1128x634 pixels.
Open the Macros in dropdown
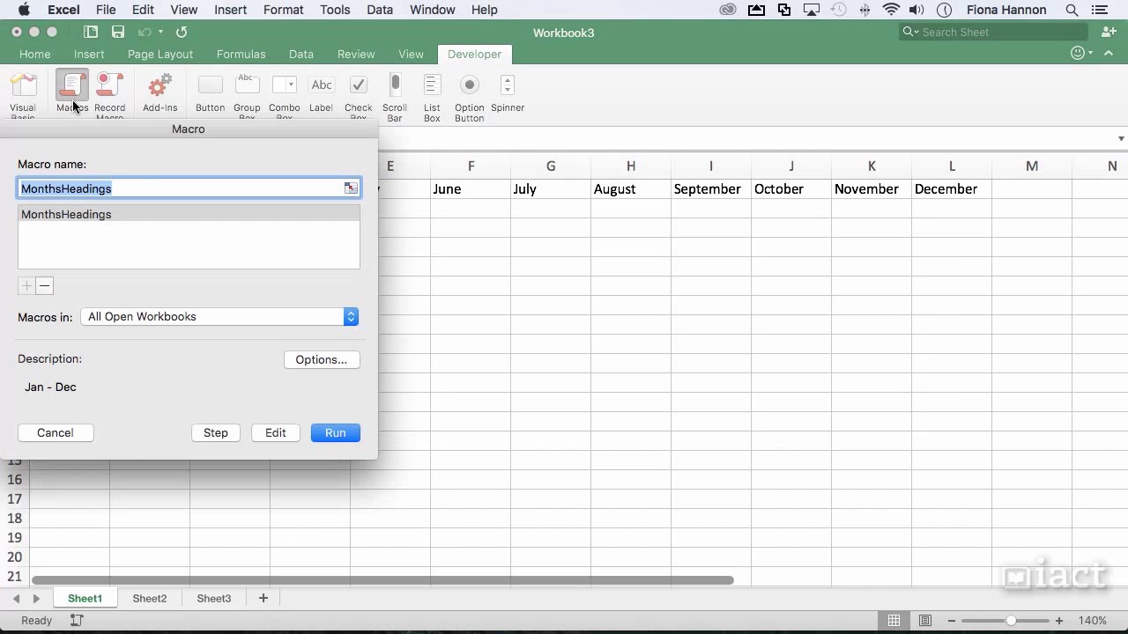point(219,316)
